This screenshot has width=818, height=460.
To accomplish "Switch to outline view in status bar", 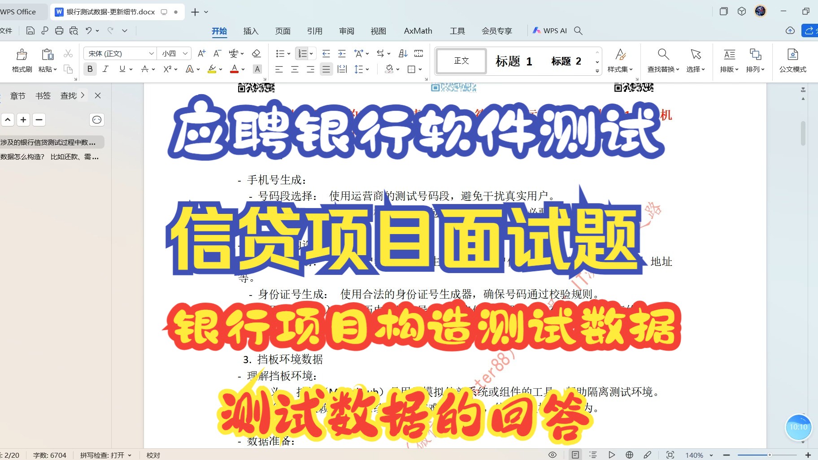I will [x=593, y=455].
